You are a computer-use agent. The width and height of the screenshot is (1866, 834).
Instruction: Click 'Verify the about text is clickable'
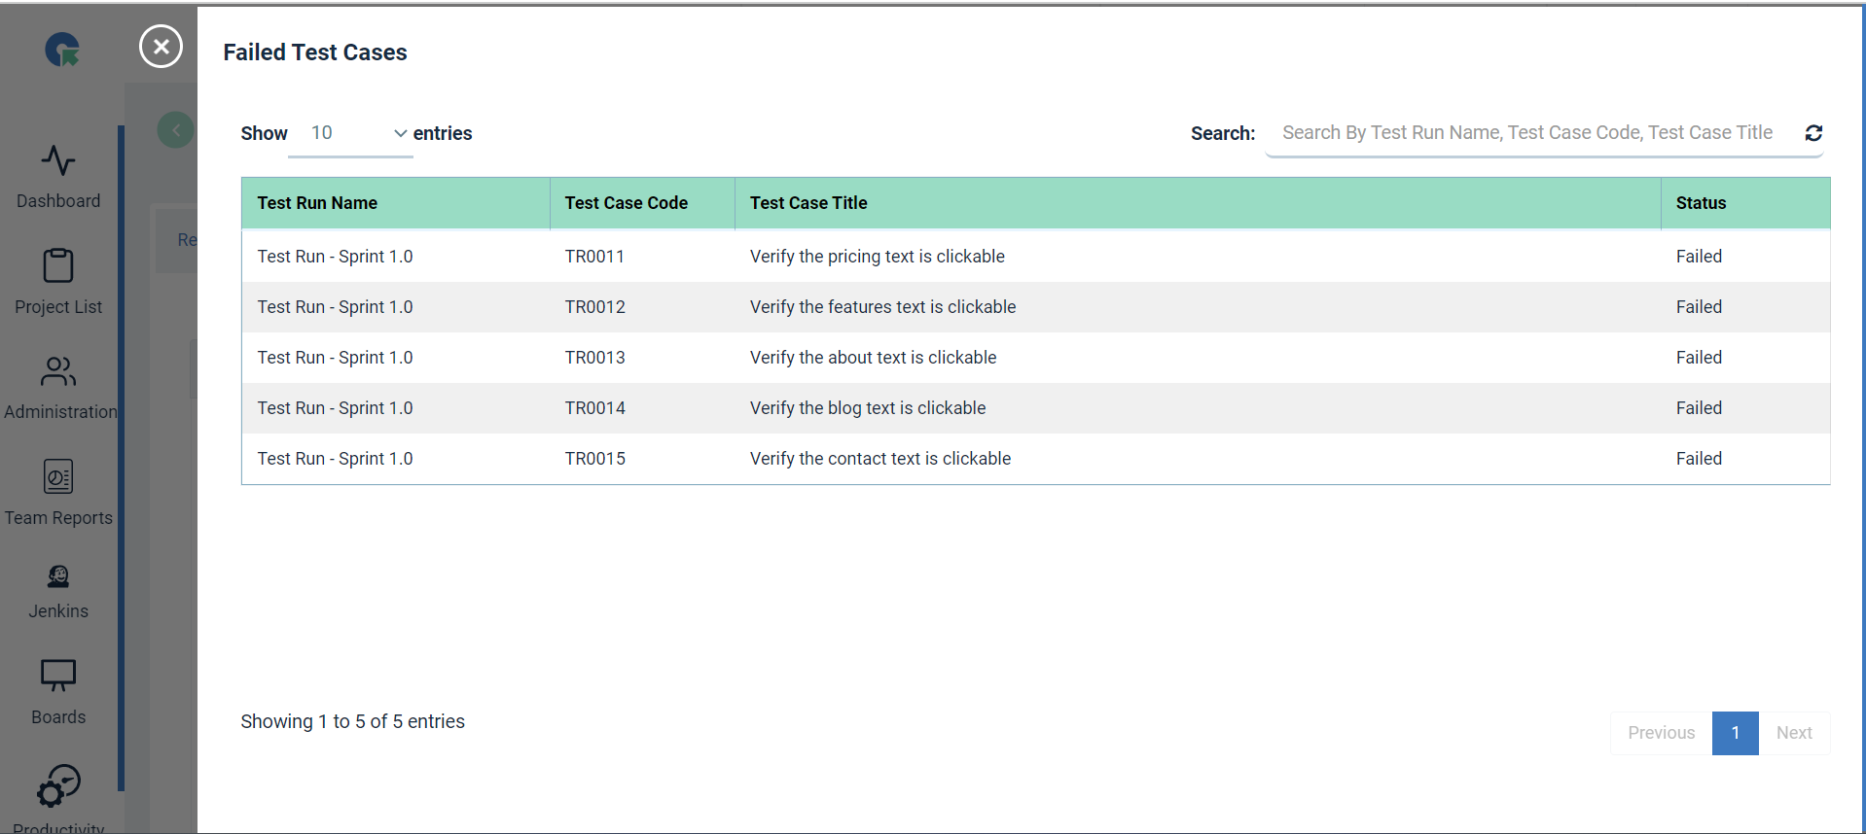click(x=873, y=358)
